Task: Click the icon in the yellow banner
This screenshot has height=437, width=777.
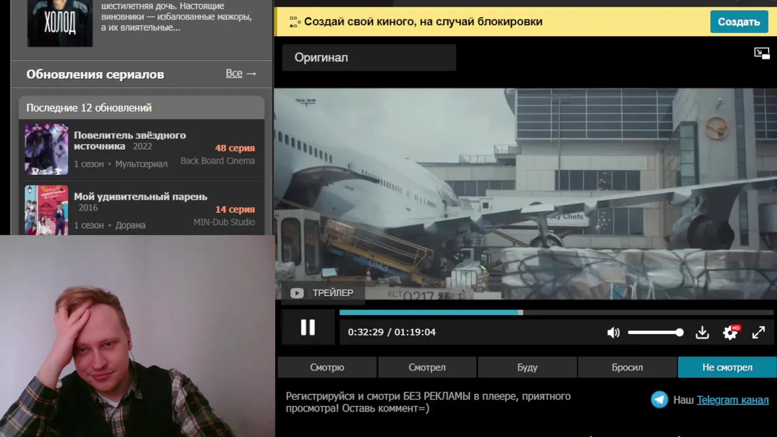Action: 295,22
